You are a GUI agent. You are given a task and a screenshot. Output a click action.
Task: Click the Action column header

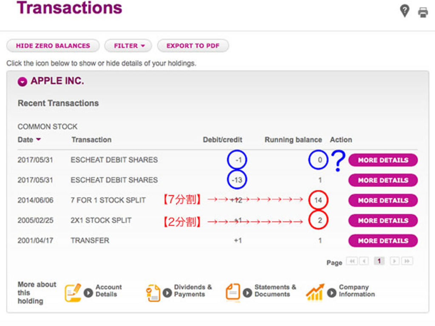click(341, 140)
